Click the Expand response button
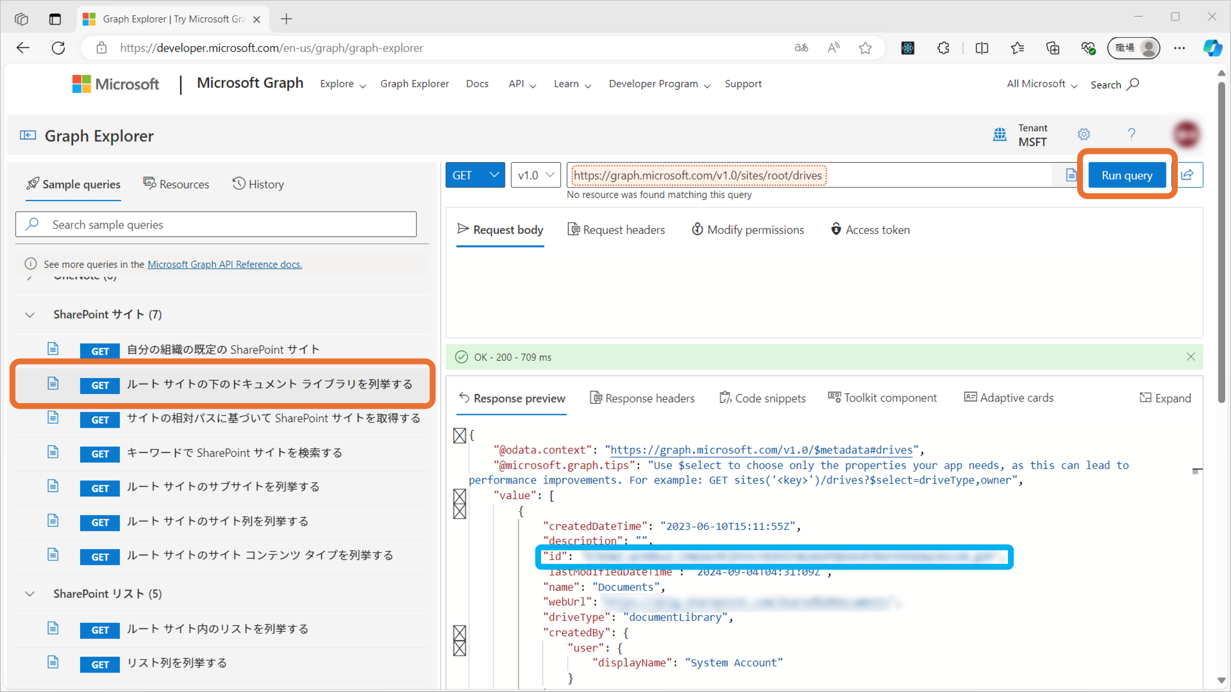 (1165, 398)
